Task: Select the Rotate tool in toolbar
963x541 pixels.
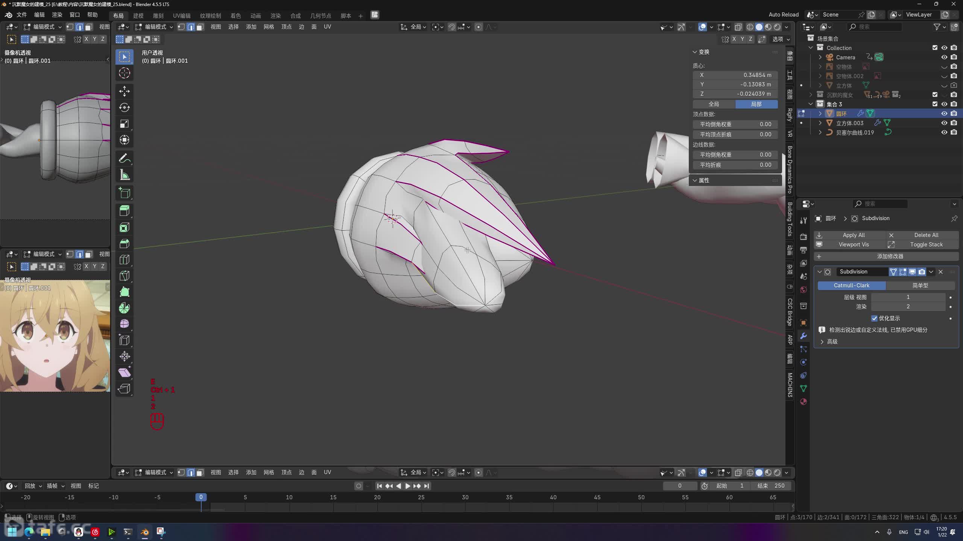Action: [125, 107]
